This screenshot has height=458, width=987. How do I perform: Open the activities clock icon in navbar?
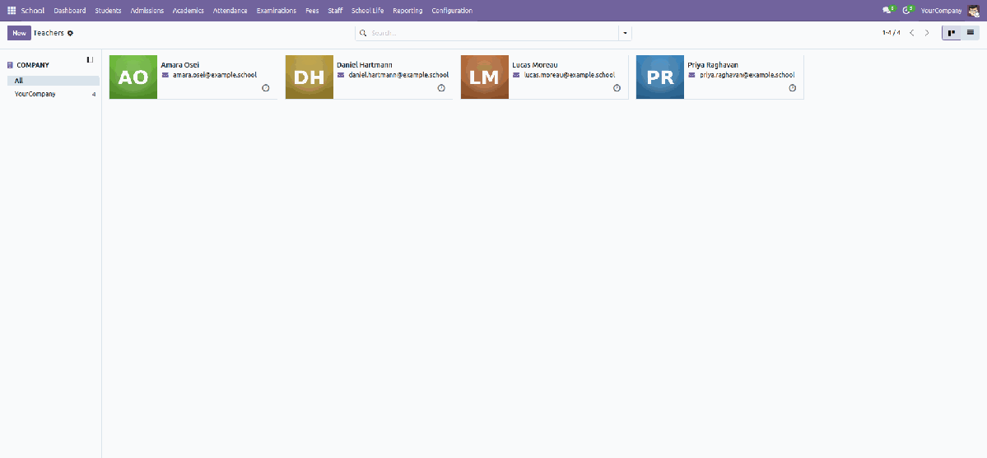[907, 10]
